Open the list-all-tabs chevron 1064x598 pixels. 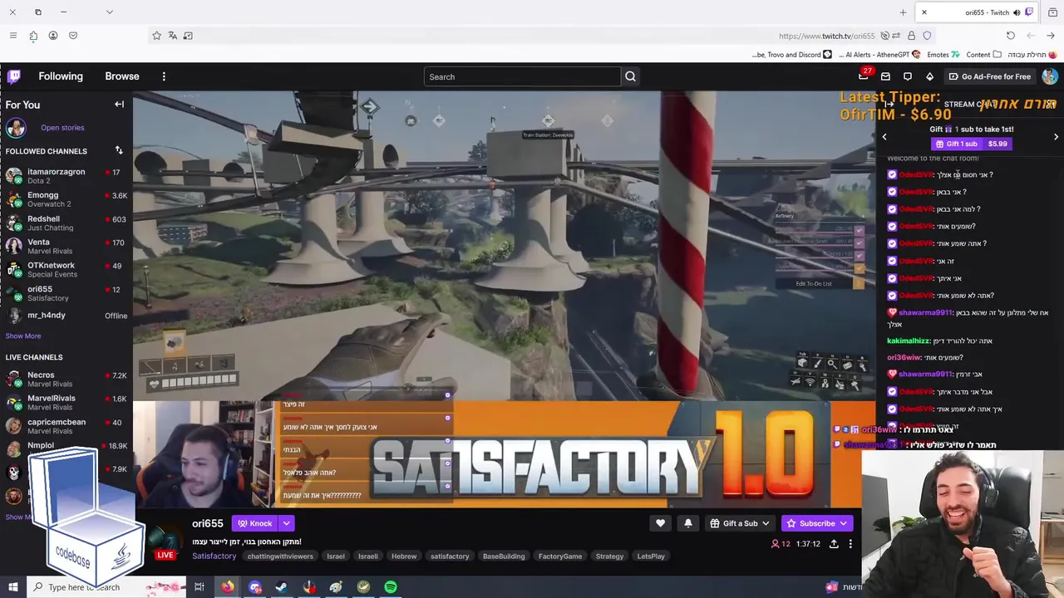[109, 12]
